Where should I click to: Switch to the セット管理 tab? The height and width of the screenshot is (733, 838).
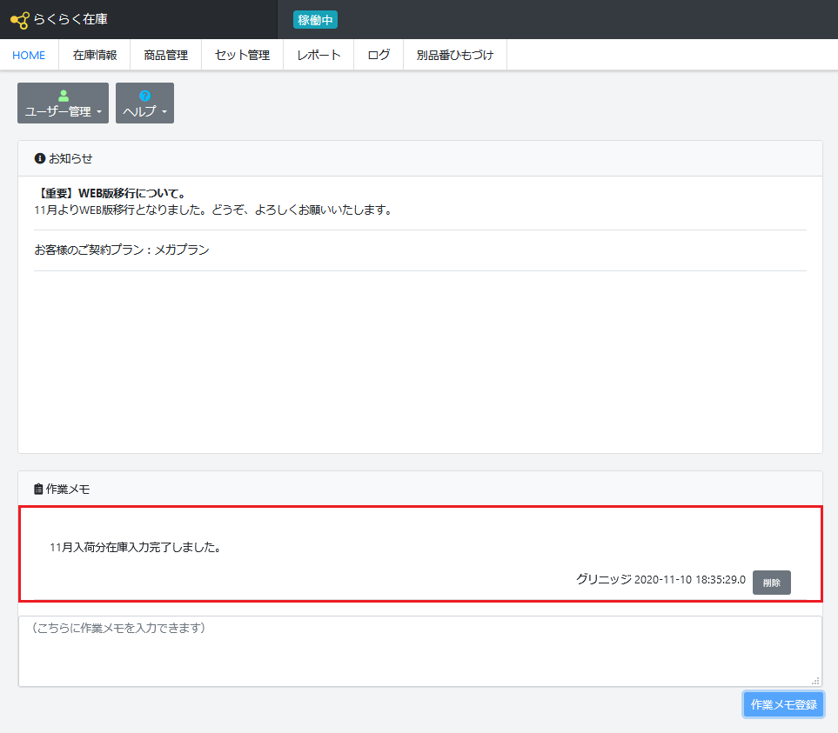[x=242, y=55]
